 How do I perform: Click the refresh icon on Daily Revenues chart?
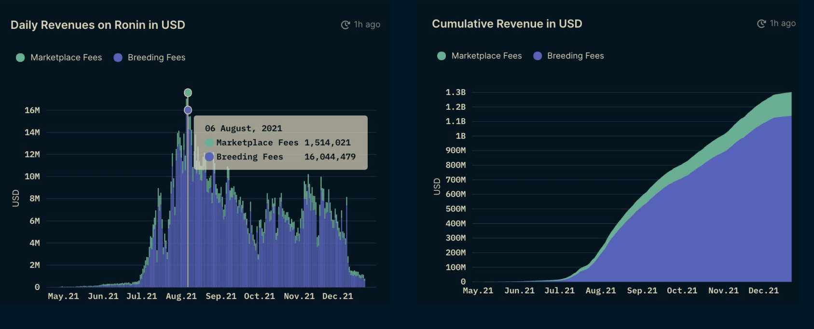point(345,25)
